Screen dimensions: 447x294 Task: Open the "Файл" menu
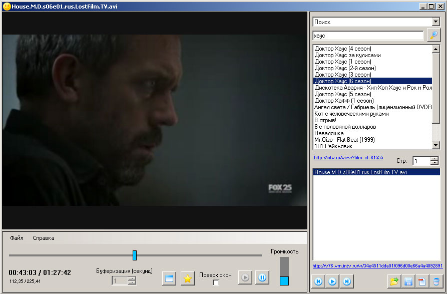tap(17, 238)
